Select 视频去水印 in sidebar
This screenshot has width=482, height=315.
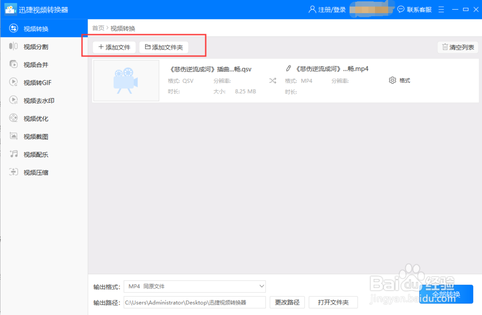[44, 101]
